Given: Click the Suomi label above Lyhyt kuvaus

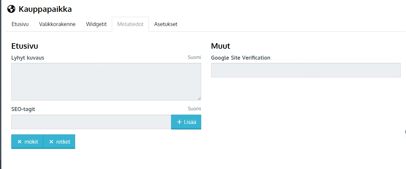Looking at the screenshot, I should 194,57.
